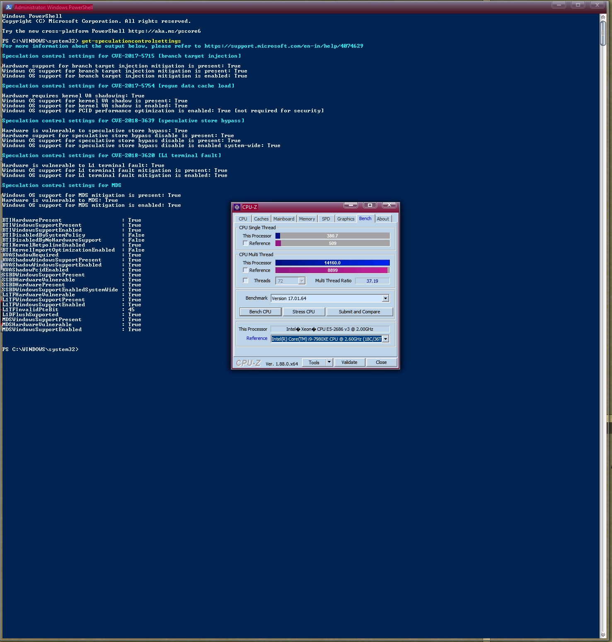Screen dimensions: 612x642
Task: Click the Multi Thread Ratio value 37.19
Action: 372,281
